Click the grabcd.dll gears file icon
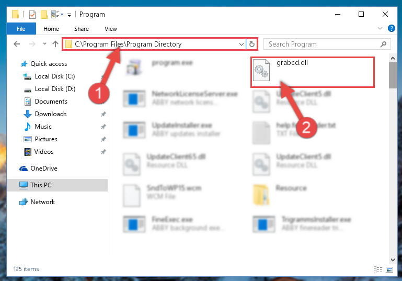The image size is (402, 281). (x=261, y=70)
